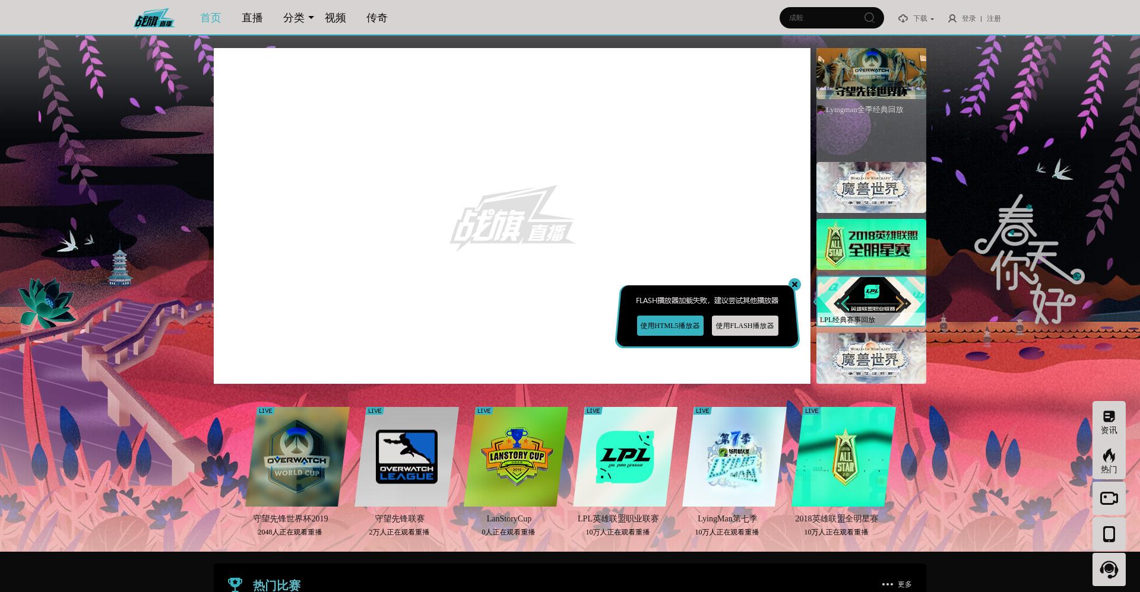Select the bottom 魔兽世界 sidebar thumbnail
Screen dimensions: 1140x592
coord(871,358)
